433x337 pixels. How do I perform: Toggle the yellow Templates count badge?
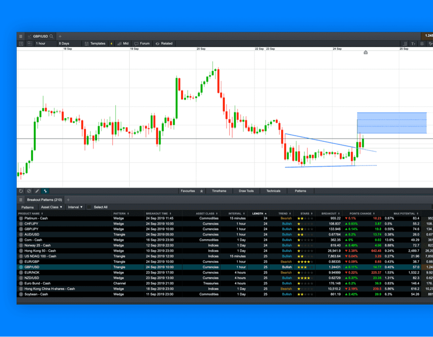pos(111,43)
